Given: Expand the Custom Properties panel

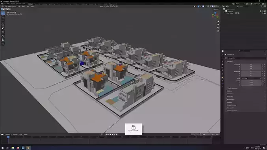Looking at the screenshot, I should pyautogui.click(x=232, y=111).
